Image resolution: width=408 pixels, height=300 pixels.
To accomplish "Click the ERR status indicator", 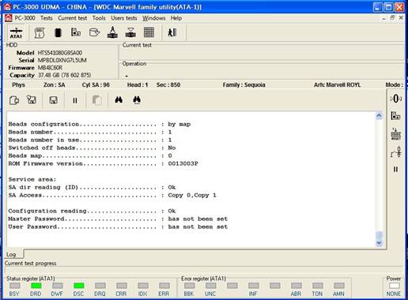I will (x=164, y=286).
